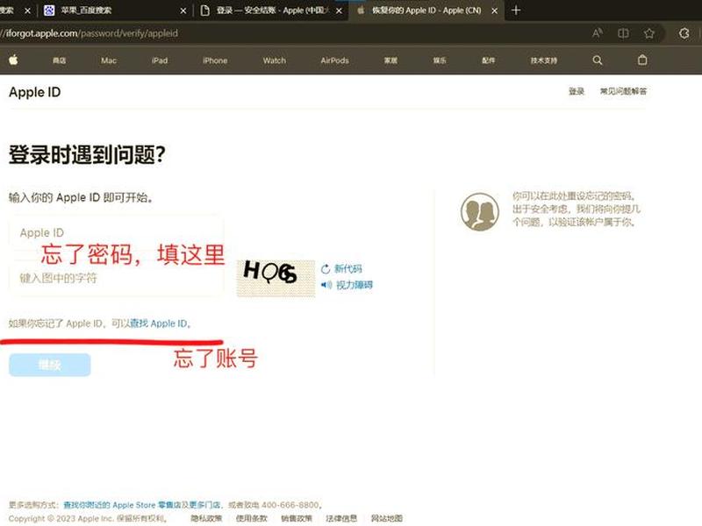Click the speaker icon beside 视力障碍
Viewport: 702px width, 526px height.
326,284
